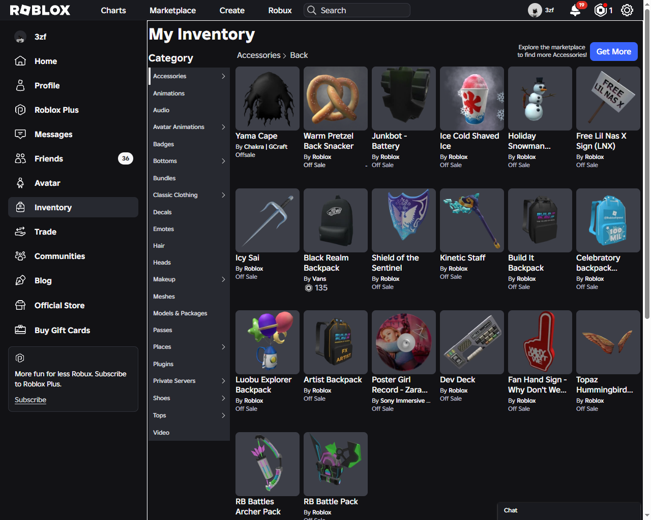Click the 36 friend requests badge
Screen dimensions: 651x520
[126, 158]
